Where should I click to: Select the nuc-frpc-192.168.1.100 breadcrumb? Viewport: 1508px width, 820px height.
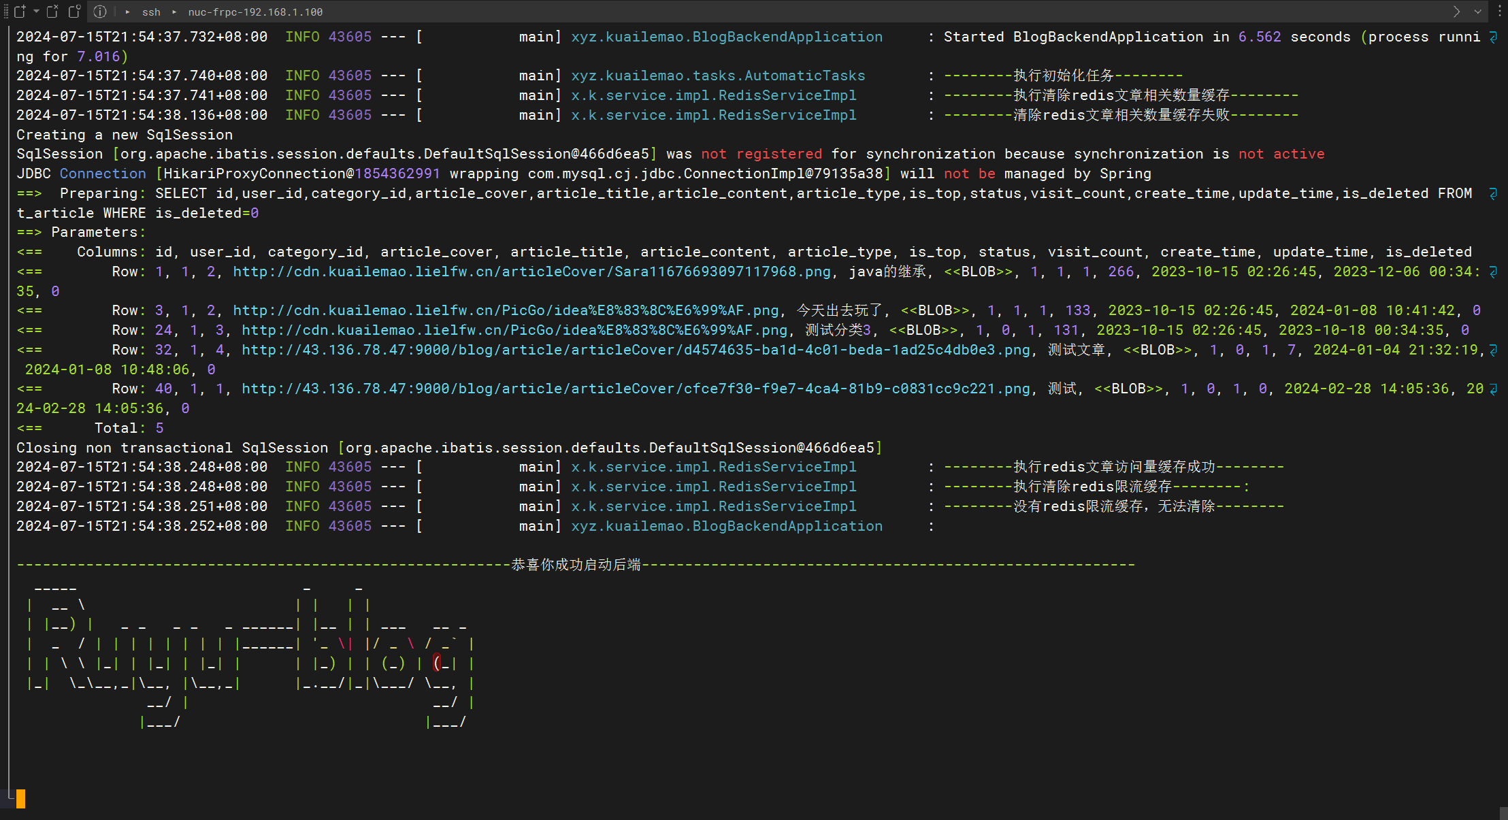coord(255,12)
